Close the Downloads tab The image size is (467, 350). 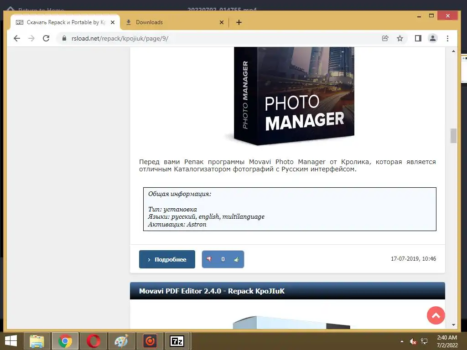coord(222,22)
